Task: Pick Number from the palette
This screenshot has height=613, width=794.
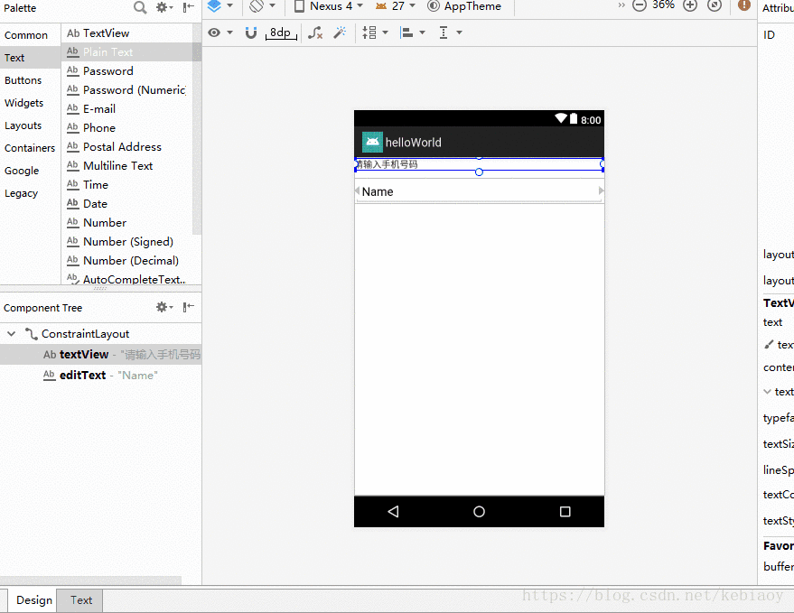Action: [126, 223]
